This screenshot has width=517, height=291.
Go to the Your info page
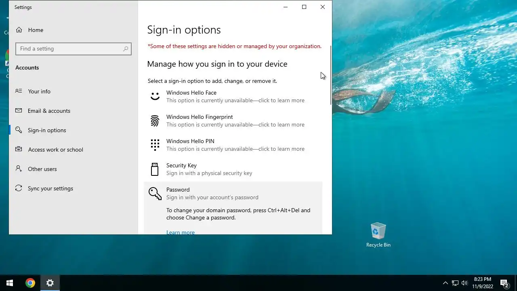74,91
